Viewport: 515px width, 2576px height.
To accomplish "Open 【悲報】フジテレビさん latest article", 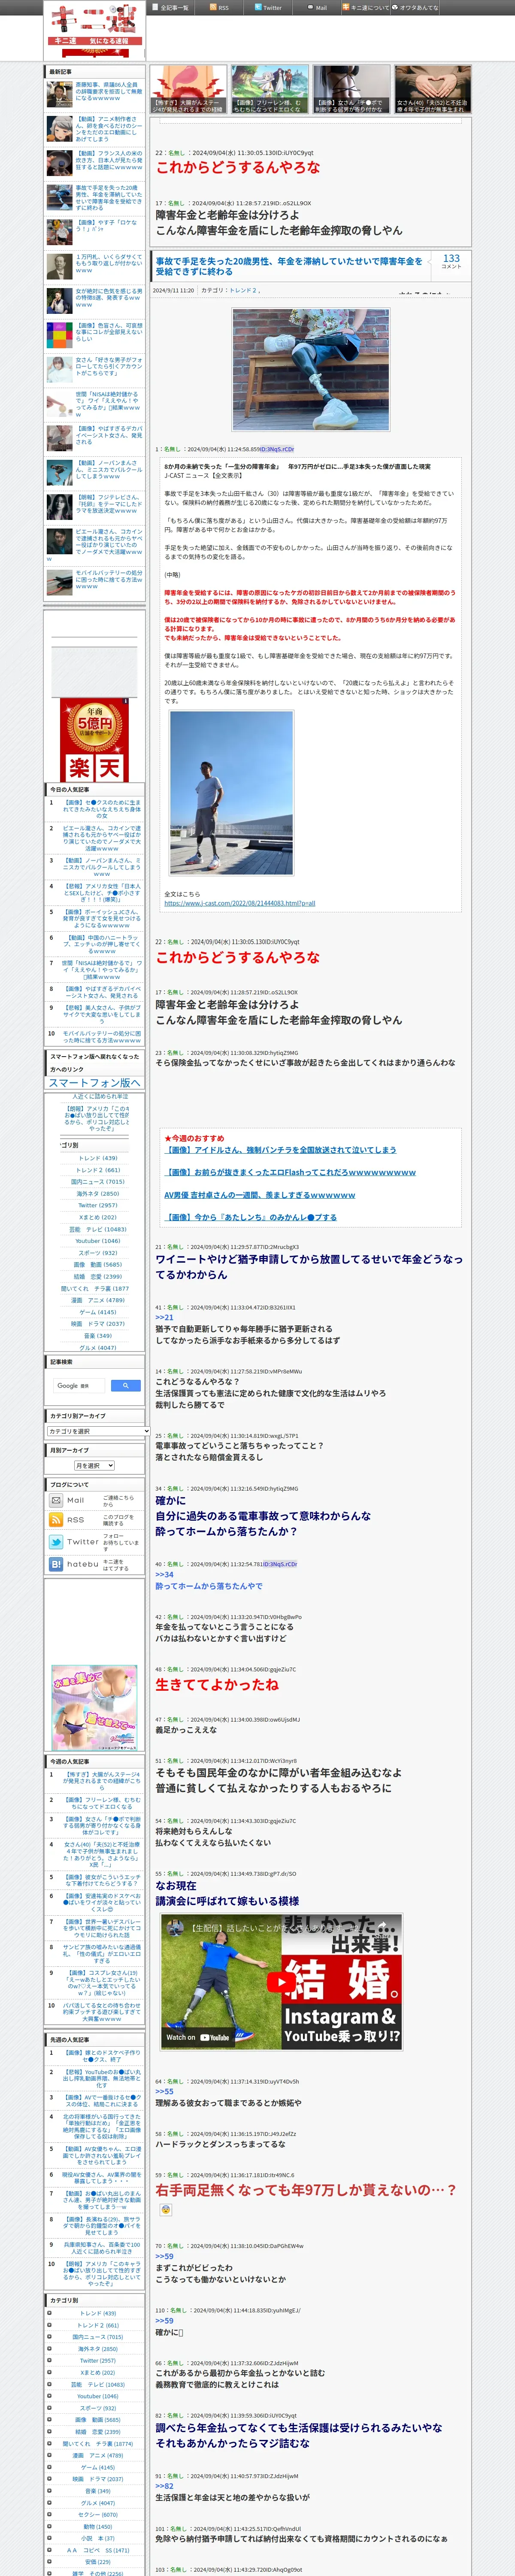I will pyautogui.click(x=109, y=504).
